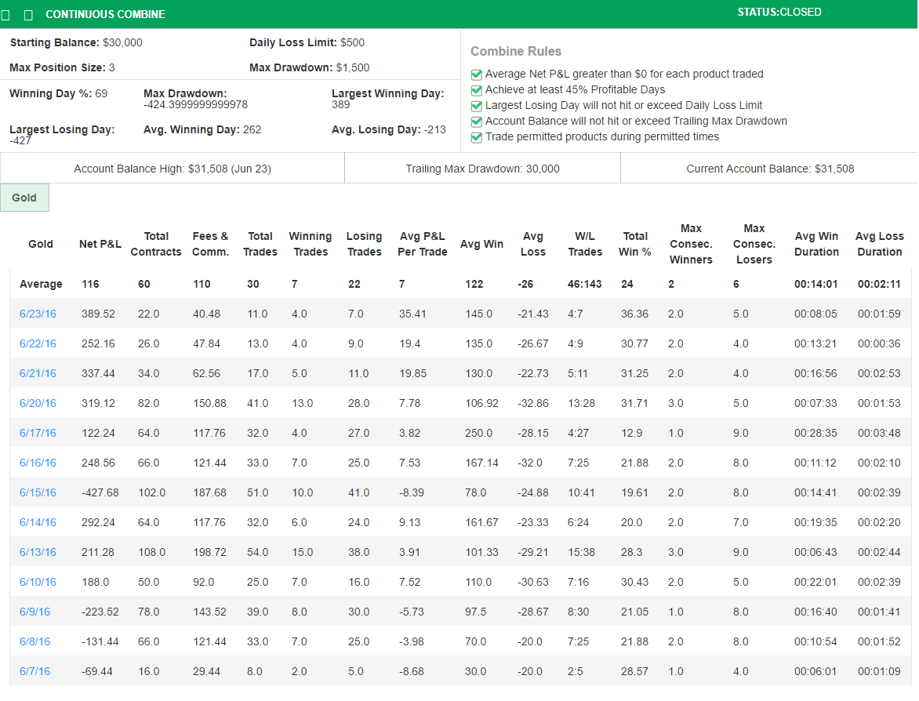
Task: Open the 6/13/16 trading day link
Action: [38, 552]
